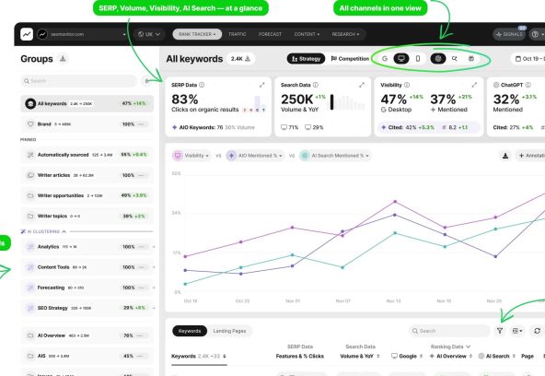The image size is (545, 376).
Task: Open the AIS group
Action: tap(87, 356)
